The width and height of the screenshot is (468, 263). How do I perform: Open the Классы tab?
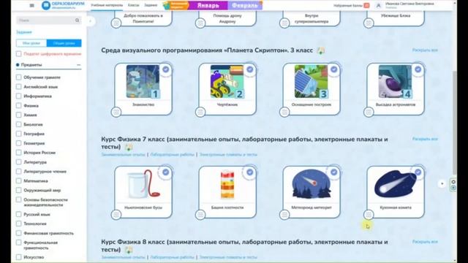pyautogui.click(x=133, y=5)
